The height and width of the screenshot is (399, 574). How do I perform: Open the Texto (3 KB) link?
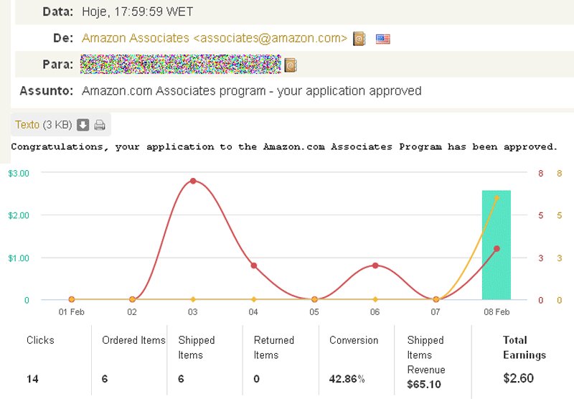tap(43, 125)
